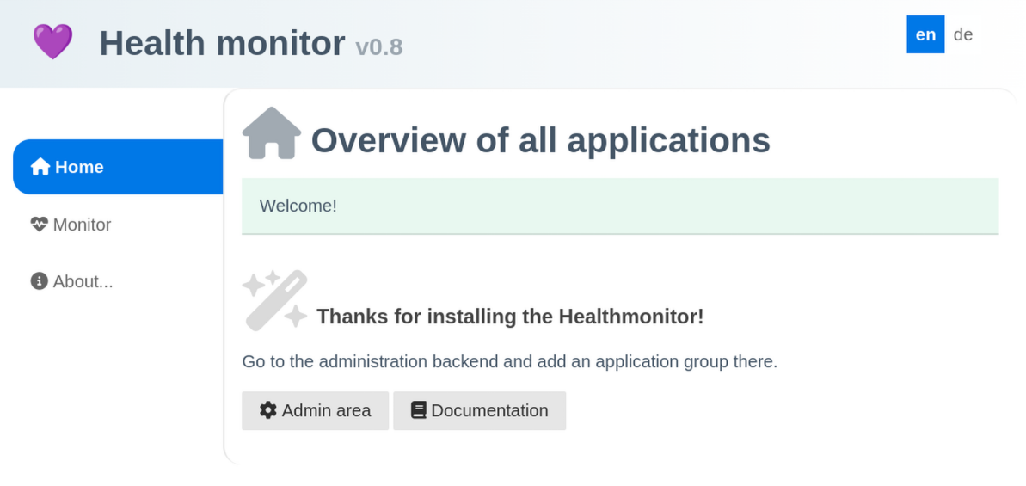Click the house icon in Home menu item
Viewport: 1026px width, 486px height.
tap(40, 167)
